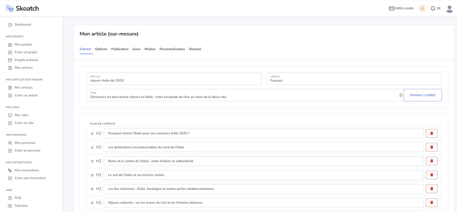
Task: Edit the 'Les îles italiennes' heading field
Action: pos(263,189)
